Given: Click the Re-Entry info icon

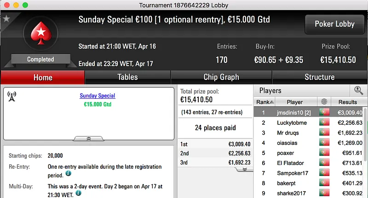Looking at the screenshot, I should tap(69, 174).
